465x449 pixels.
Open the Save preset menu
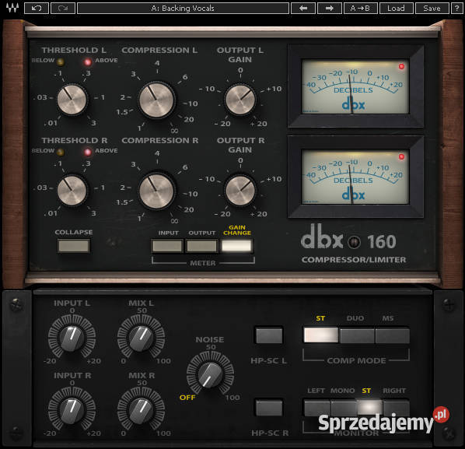432,9
